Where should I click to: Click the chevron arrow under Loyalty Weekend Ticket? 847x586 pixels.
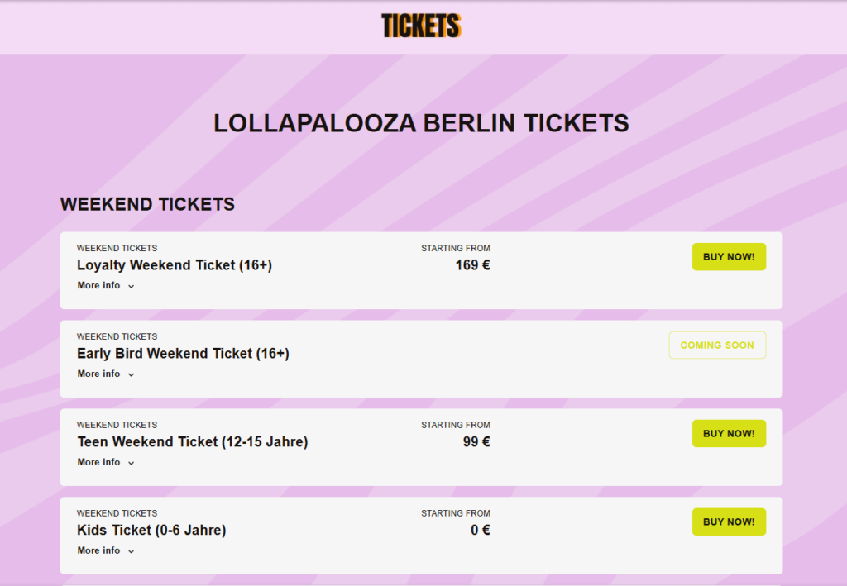(132, 286)
